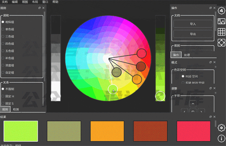Image resolution: width=226 pixels, height=146 pixels.
Task: Select the 相似组 harmony rule
Action: [x=8, y=22]
